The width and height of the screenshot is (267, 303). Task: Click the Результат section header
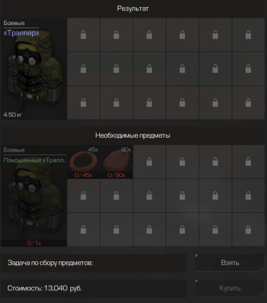tap(133, 9)
